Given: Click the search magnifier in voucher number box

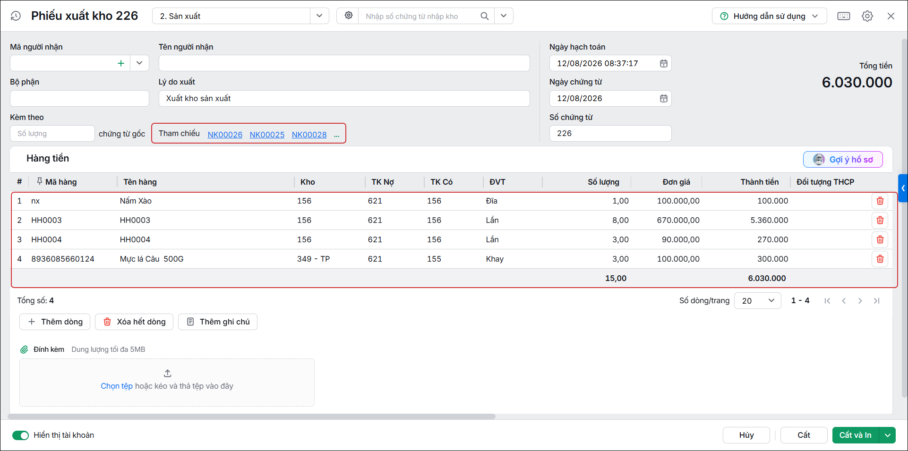Looking at the screenshot, I should tap(484, 16).
